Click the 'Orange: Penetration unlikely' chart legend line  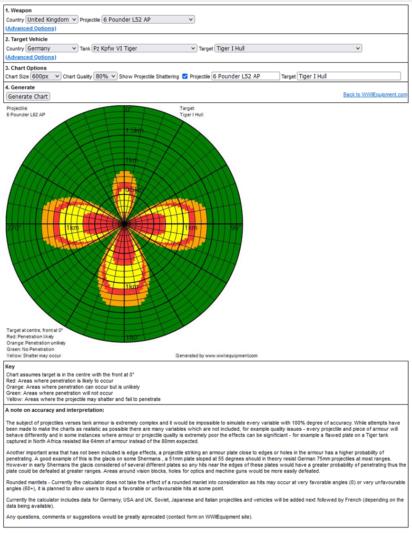point(36,343)
